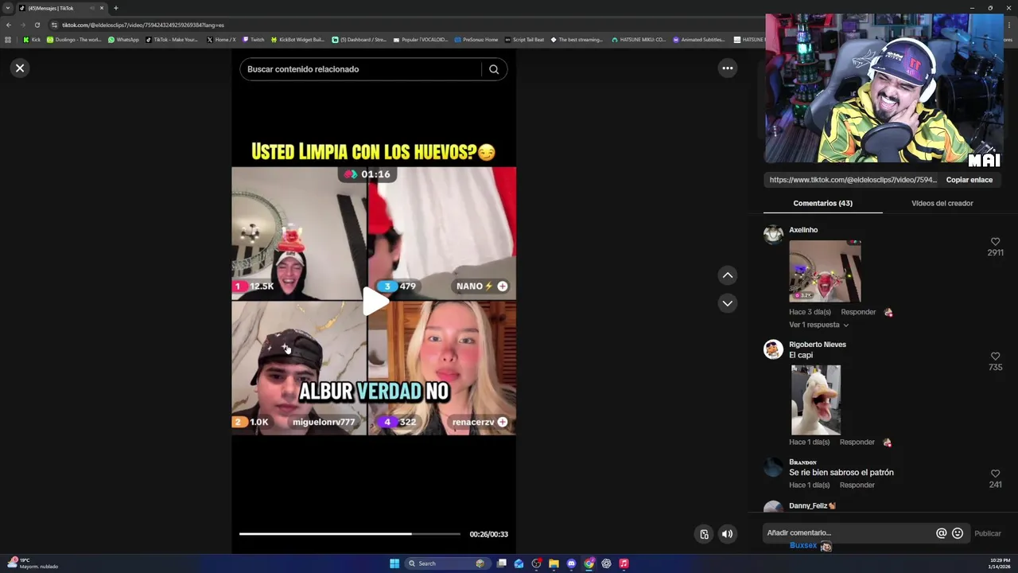1018x573 pixels.
Task: Expand Ver 1 respuesta
Action: pos(818,325)
